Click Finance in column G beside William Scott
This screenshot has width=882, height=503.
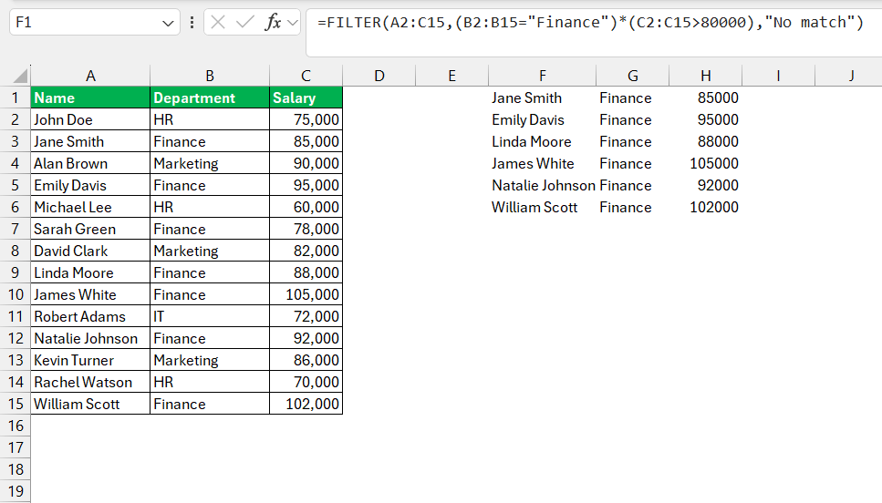[633, 207]
